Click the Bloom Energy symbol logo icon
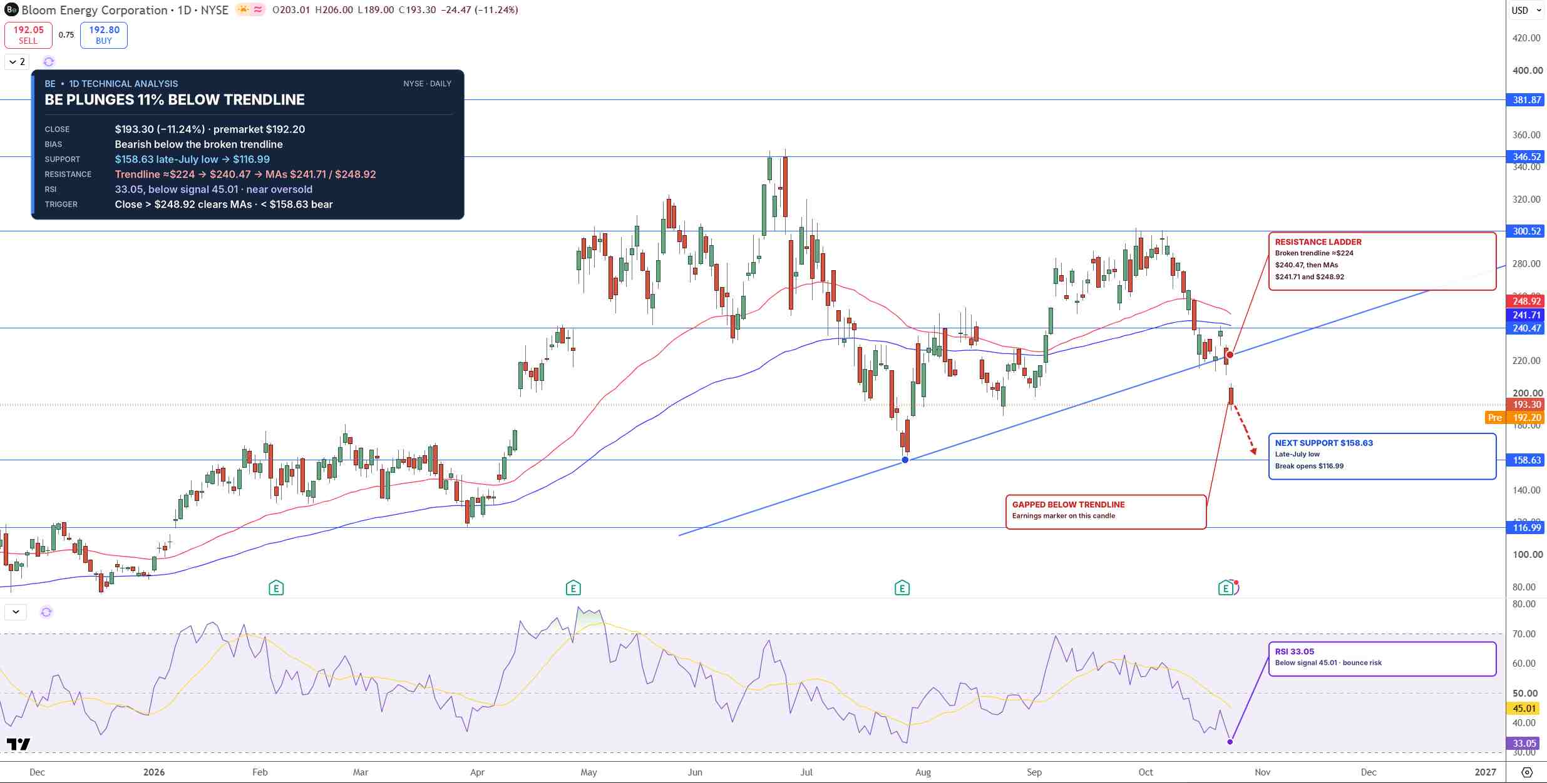 click(x=11, y=10)
